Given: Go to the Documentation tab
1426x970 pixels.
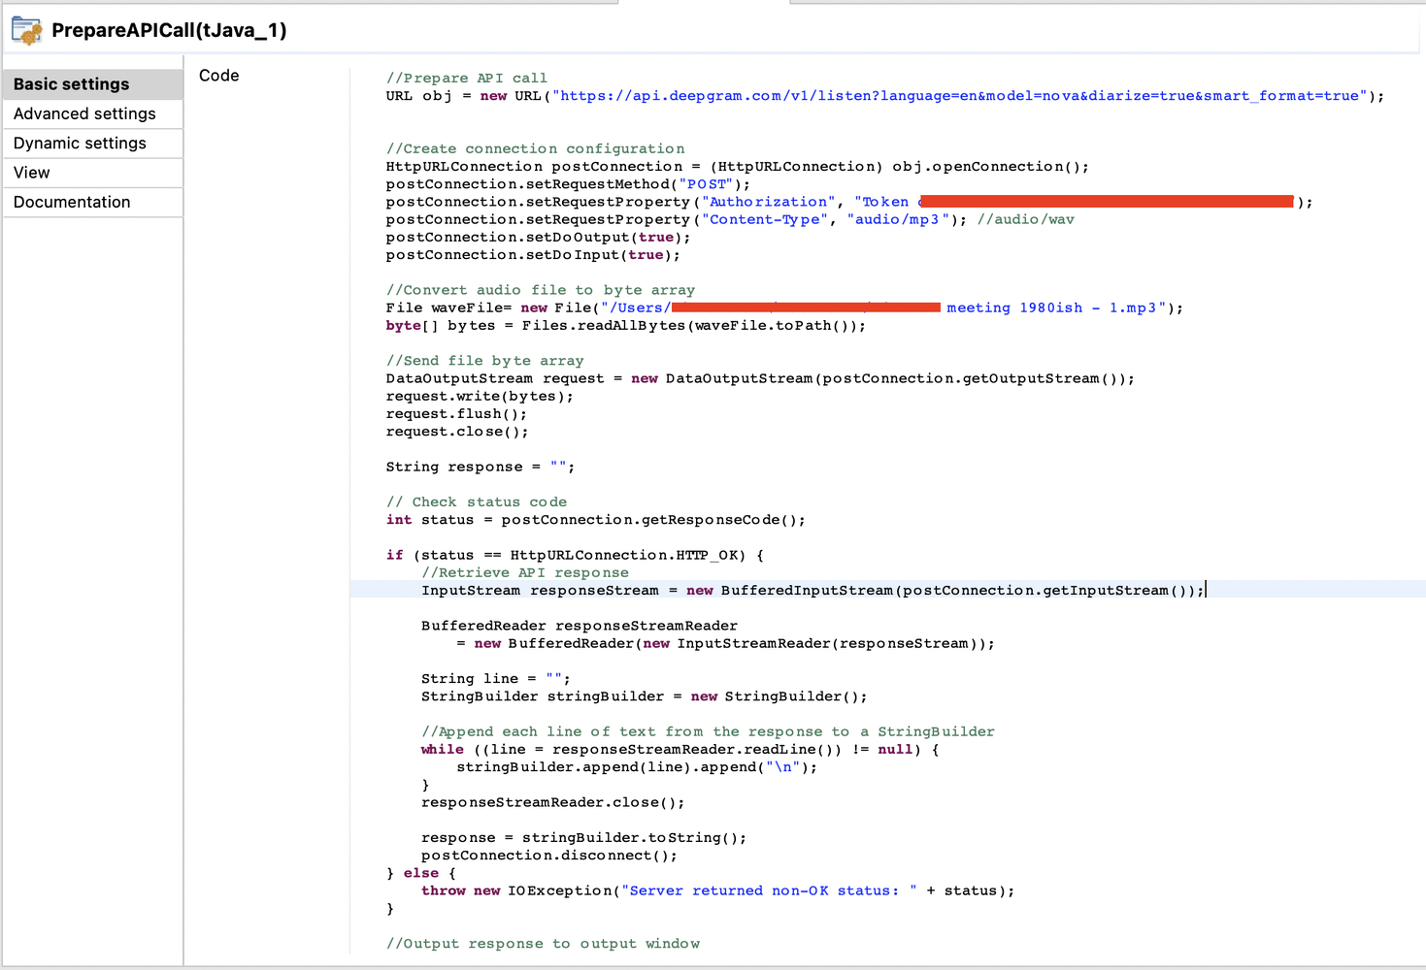Looking at the screenshot, I should click(72, 202).
